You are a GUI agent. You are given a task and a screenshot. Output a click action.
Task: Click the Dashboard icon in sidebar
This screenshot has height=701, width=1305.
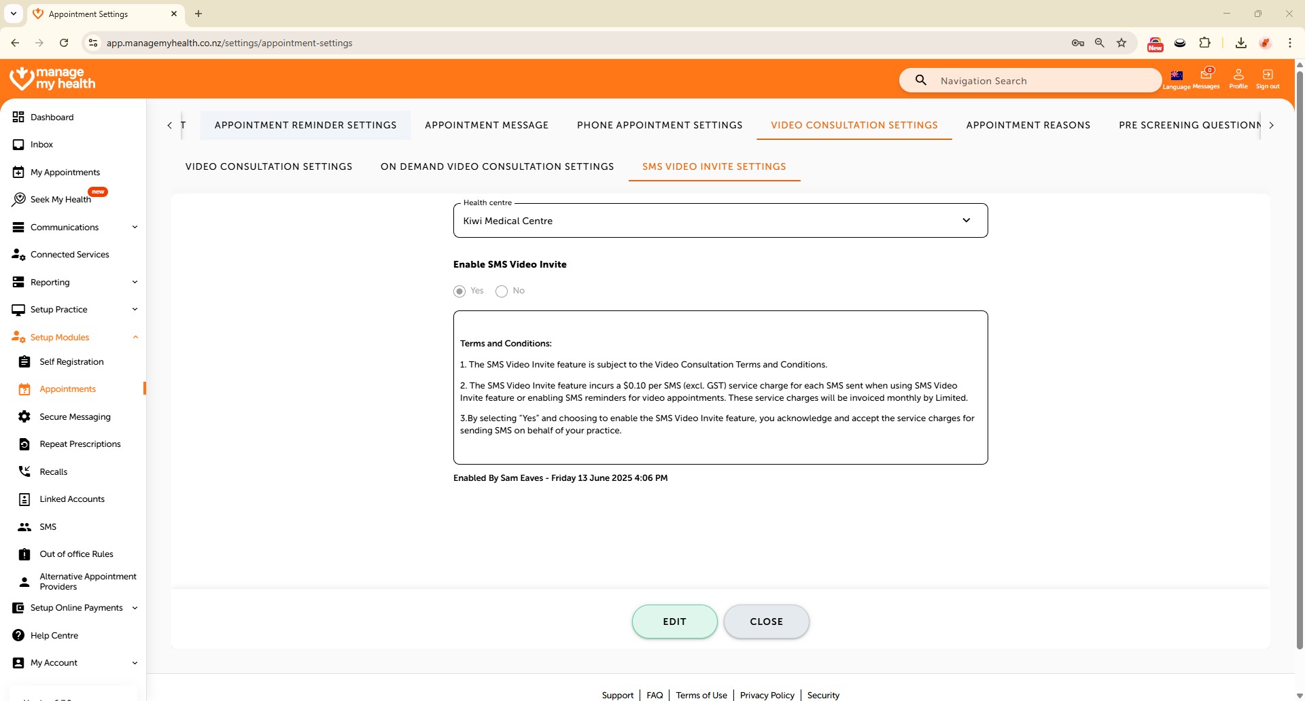pos(18,117)
